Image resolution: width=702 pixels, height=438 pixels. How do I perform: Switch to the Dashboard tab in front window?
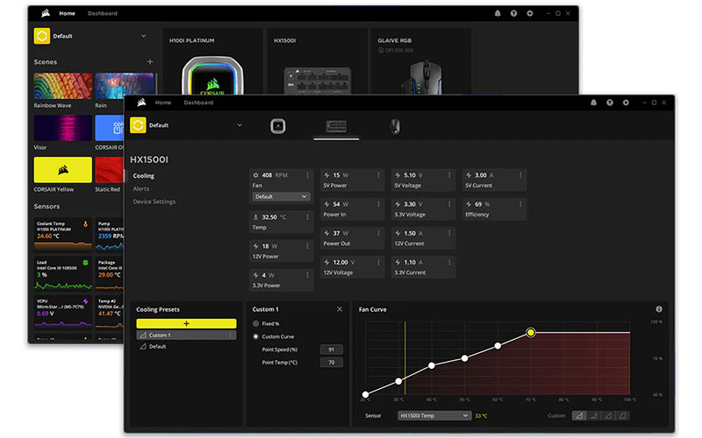[x=198, y=102]
